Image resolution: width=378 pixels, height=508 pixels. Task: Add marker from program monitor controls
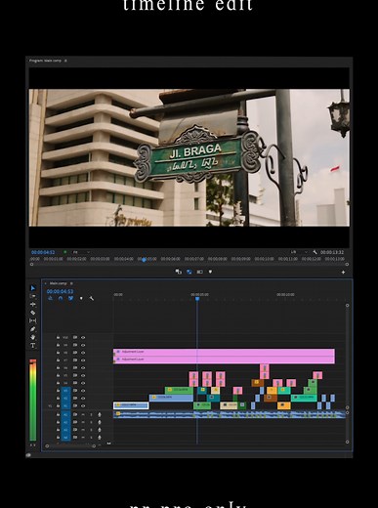[210, 272]
